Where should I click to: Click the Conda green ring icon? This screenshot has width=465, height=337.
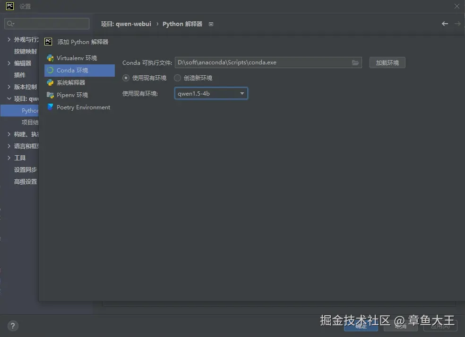50,71
